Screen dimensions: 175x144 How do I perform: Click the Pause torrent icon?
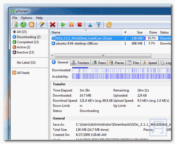click(x=72, y=25)
